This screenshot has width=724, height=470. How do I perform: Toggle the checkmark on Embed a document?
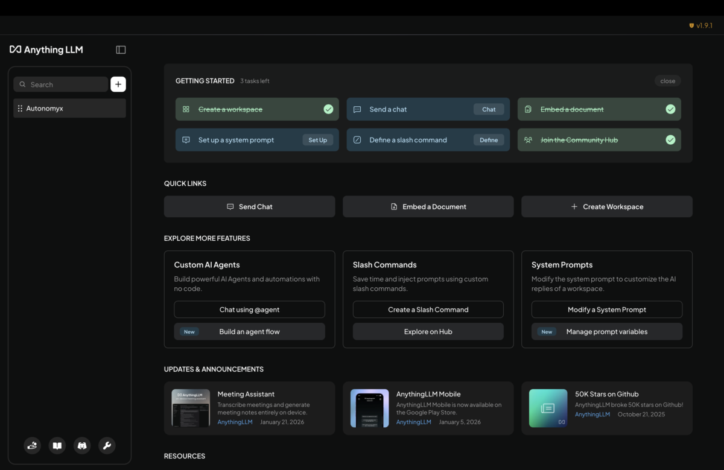click(x=670, y=109)
